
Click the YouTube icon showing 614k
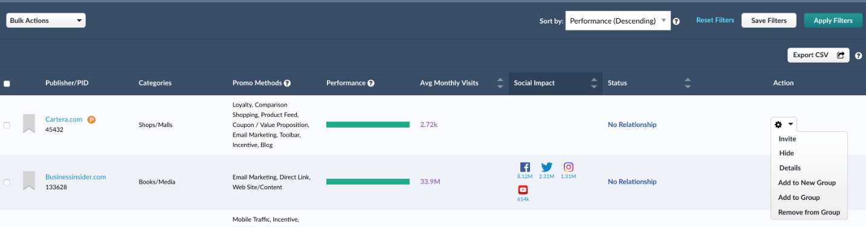click(523, 190)
